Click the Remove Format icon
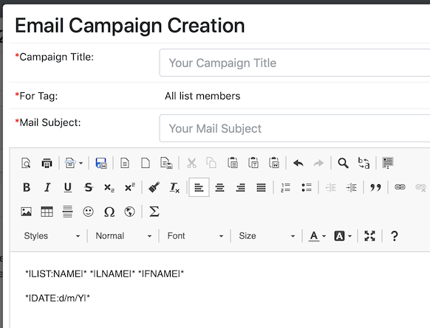This screenshot has height=328, width=430. (174, 188)
